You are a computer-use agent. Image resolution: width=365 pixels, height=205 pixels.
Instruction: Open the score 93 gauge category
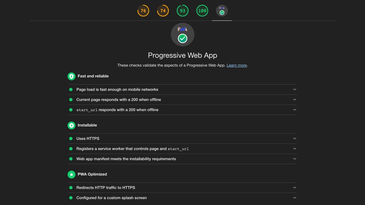(x=182, y=11)
